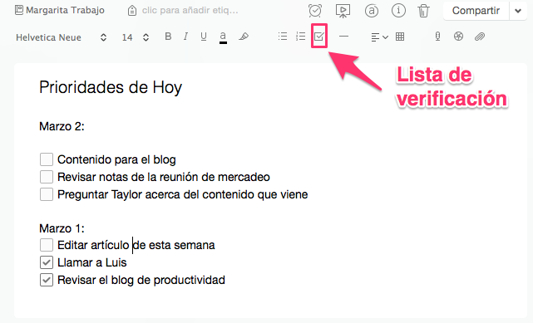Screen dimensions: 533x323
Task: Toggle italic formatting
Action: [x=185, y=37]
